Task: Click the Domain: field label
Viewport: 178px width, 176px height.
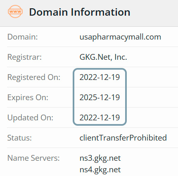Action: [22, 37]
